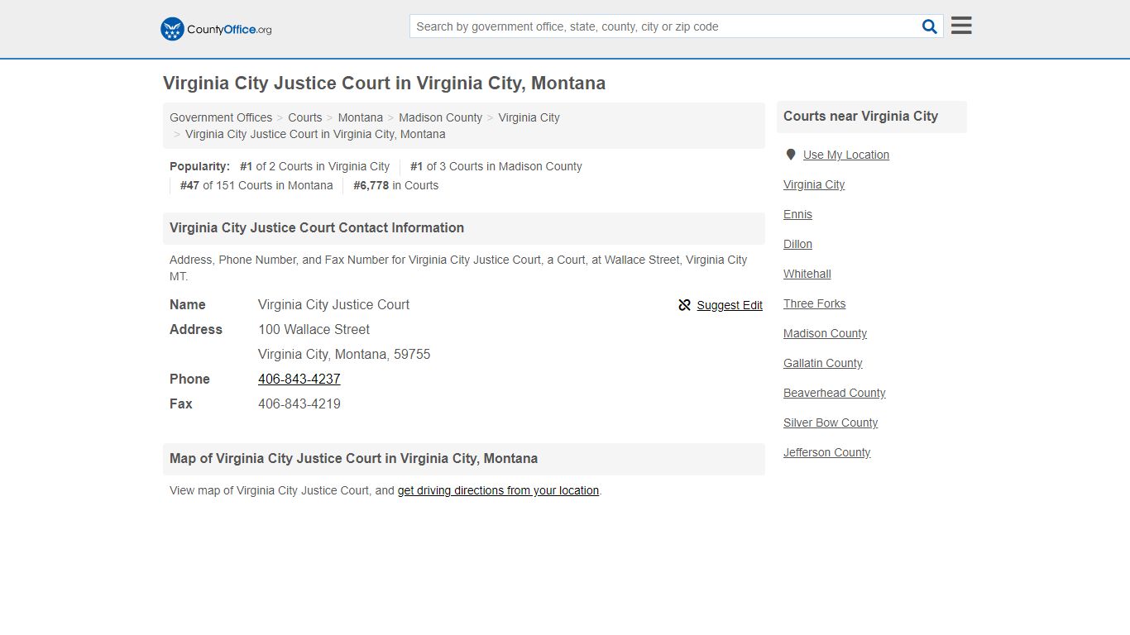Select the last breadcrumb Virginia City Justice Court
This screenshot has width=1130, height=635.
[x=315, y=134]
